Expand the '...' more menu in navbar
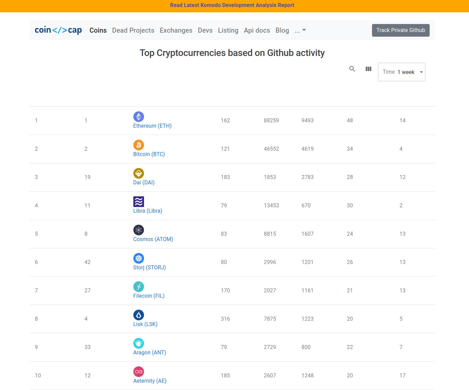 300,30
